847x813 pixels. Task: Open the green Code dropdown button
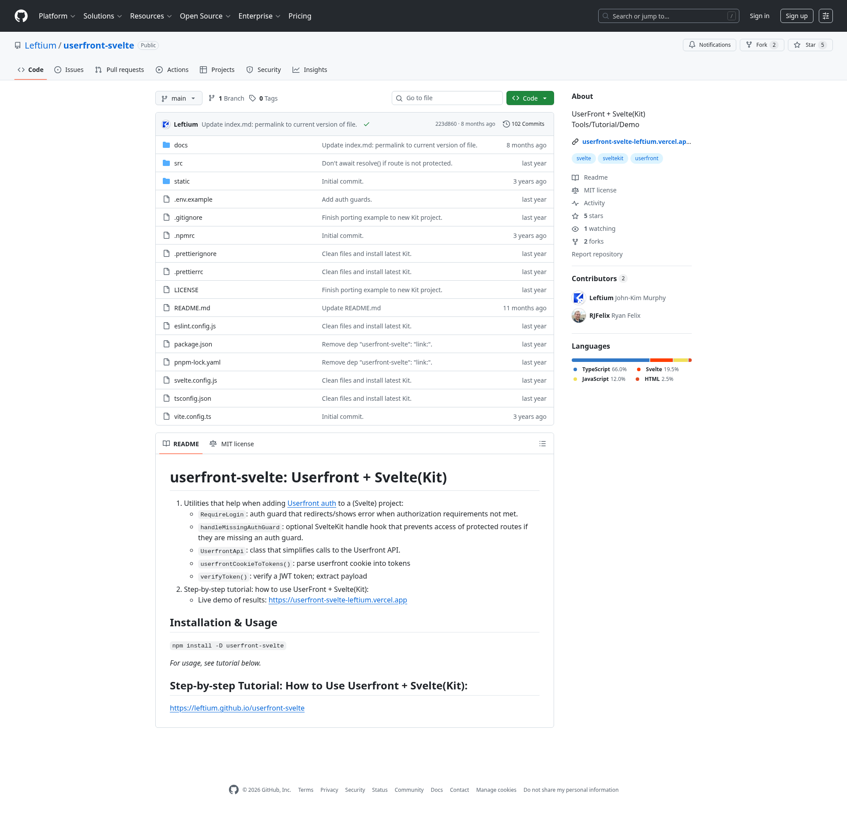click(530, 98)
